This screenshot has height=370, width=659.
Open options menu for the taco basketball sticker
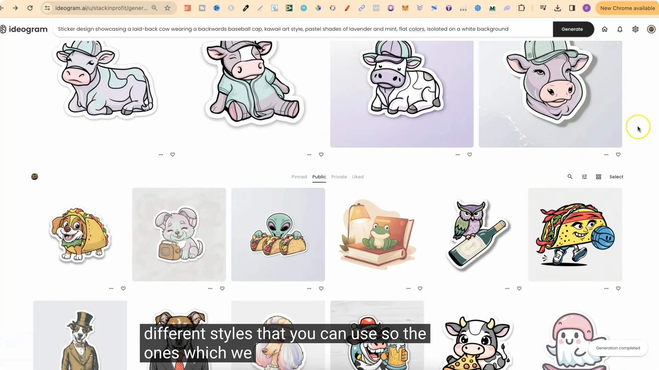(606, 288)
